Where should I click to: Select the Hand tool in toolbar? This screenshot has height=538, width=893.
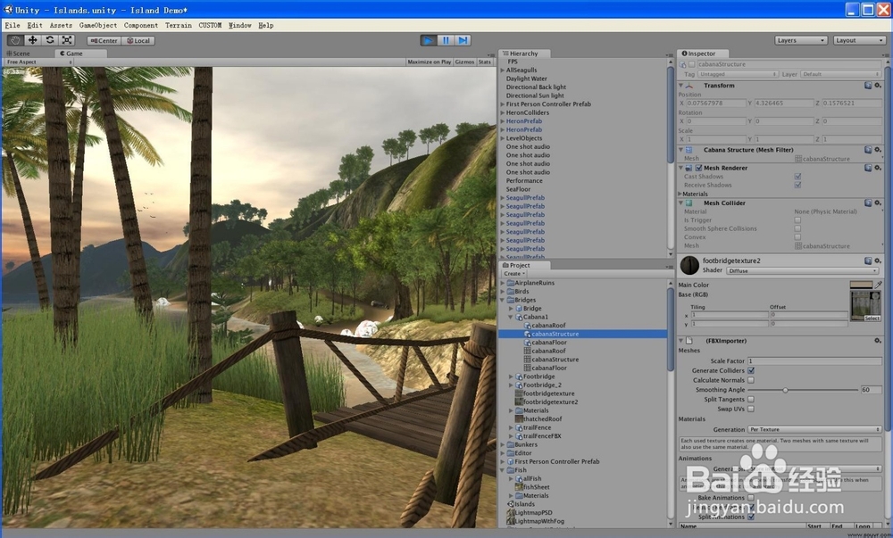click(x=15, y=40)
